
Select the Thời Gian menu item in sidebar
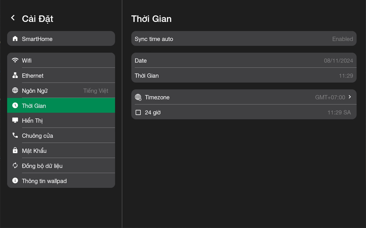[61, 106]
